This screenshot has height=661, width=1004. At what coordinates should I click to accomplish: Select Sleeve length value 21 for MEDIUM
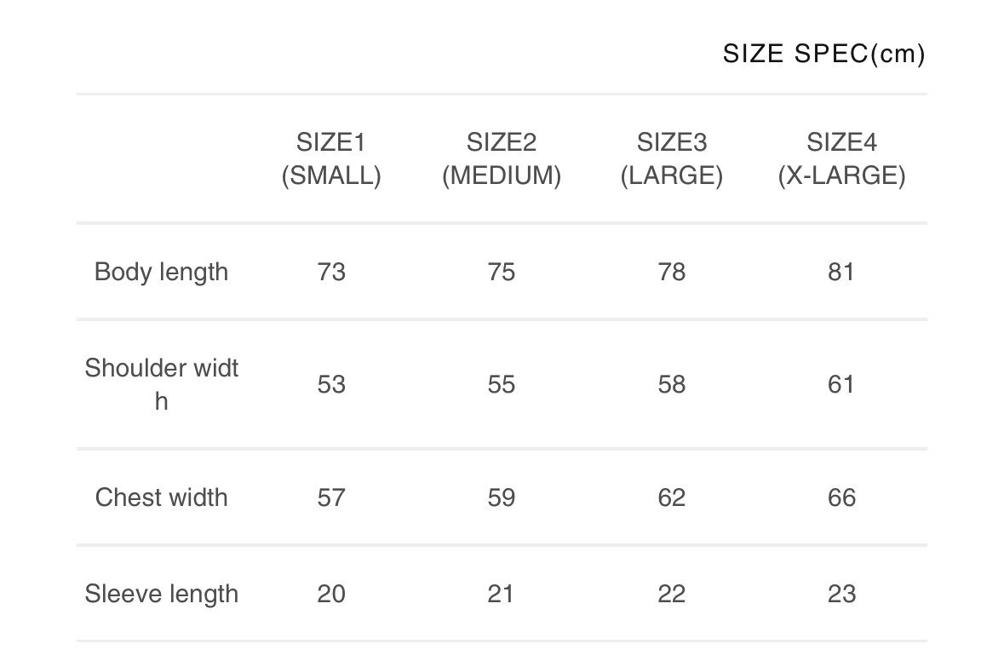point(502,594)
